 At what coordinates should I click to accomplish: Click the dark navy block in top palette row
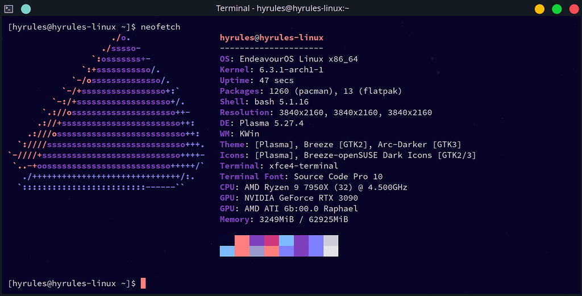(x=227, y=240)
